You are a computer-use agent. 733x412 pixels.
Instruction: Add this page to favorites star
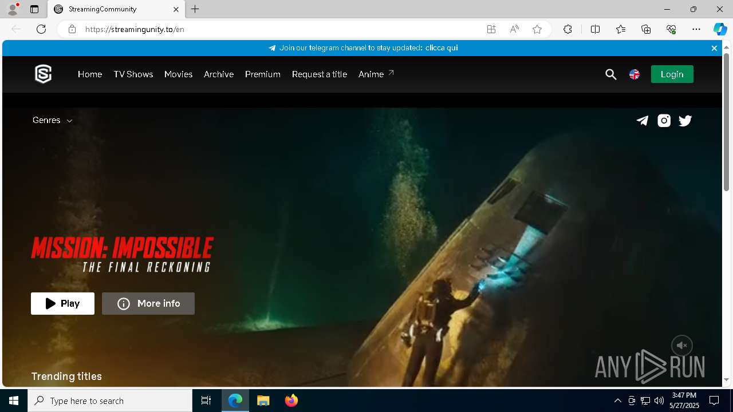[x=537, y=29]
